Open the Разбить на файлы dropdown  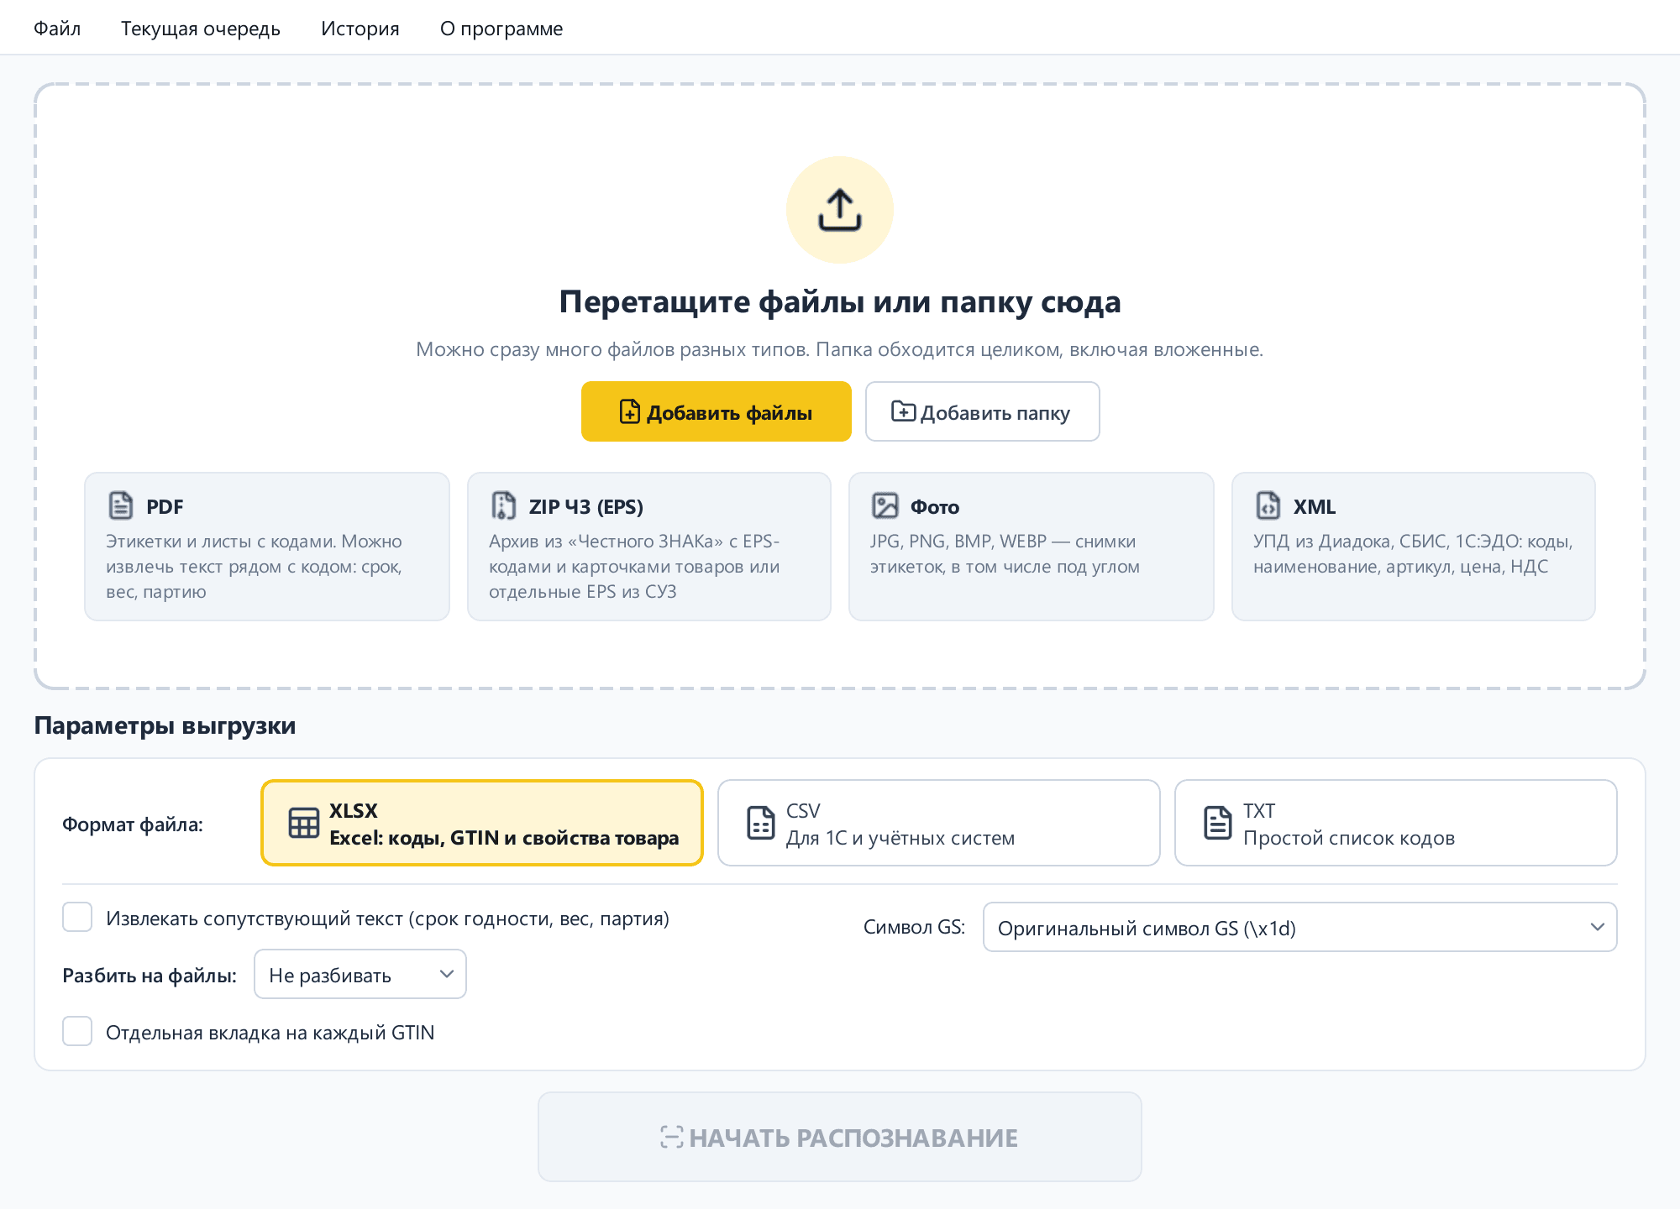click(360, 974)
